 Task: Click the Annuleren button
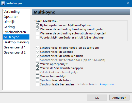point(119,98)
